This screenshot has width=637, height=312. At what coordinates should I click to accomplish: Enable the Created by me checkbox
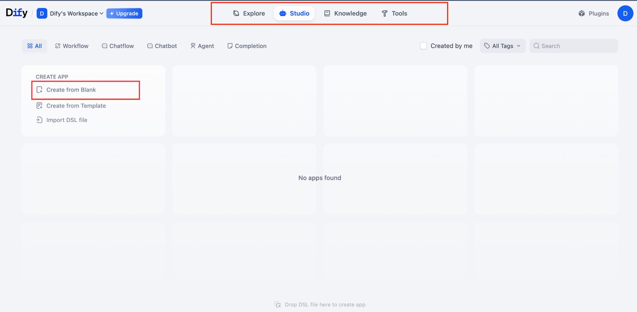423,46
